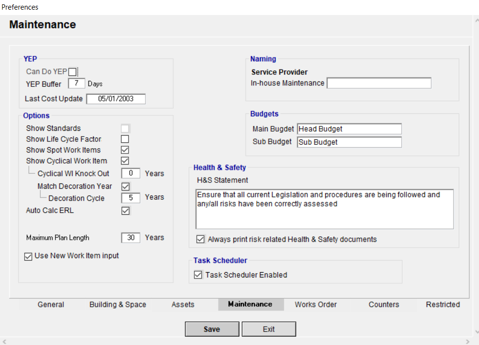Click the Sub Budget text field
This screenshot has height=345, width=479.
pos(349,142)
